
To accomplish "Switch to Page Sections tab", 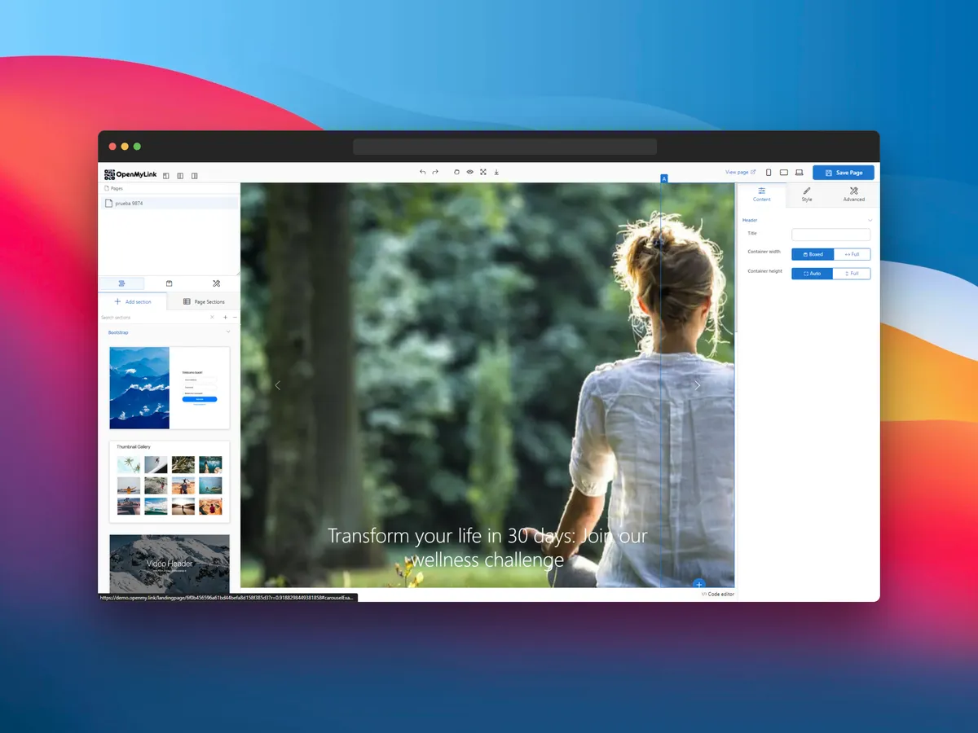I will point(204,302).
